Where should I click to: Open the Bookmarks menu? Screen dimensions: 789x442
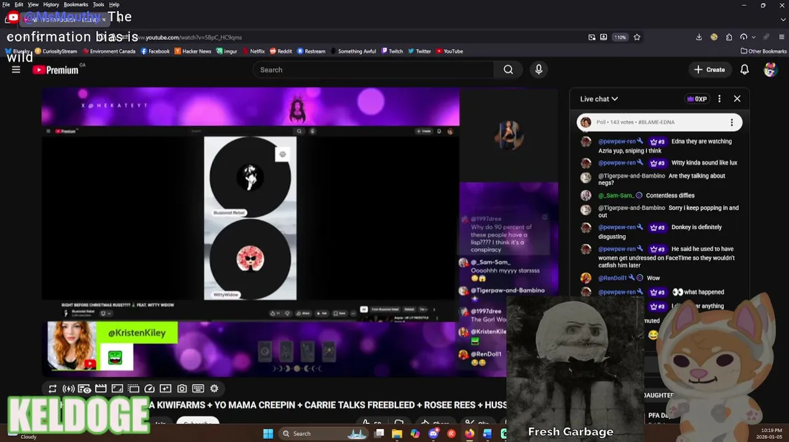(x=76, y=4)
